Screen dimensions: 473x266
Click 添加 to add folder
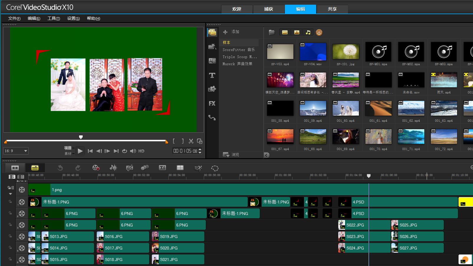coord(231,32)
